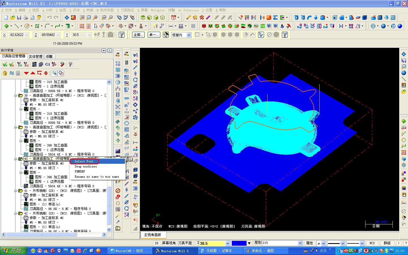The width and height of the screenshot is (408, 255).
Task: Click the green cylinder solids icon
Action: click(x=68, y=26)
